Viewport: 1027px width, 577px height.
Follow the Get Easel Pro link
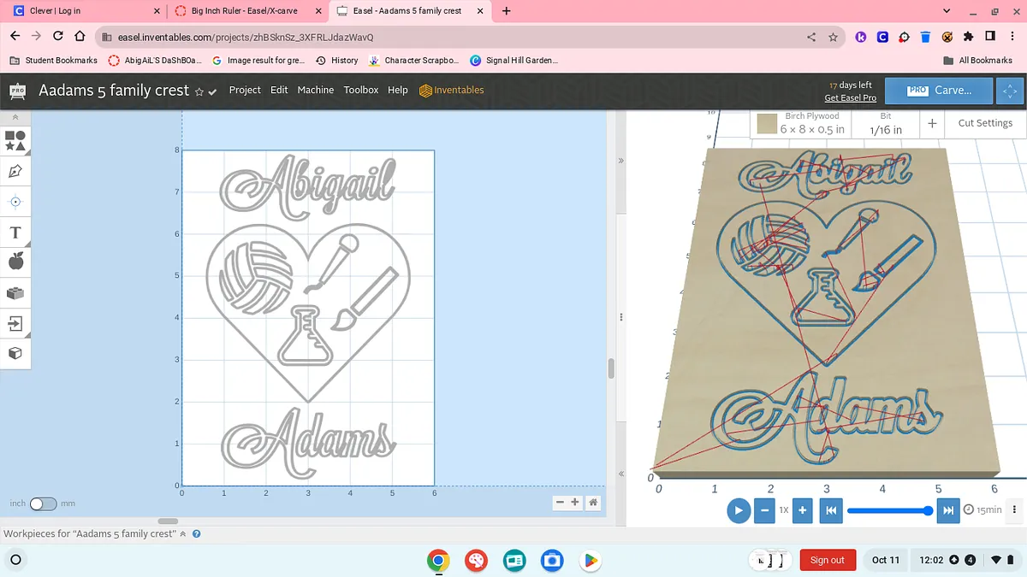click(850, 98)
